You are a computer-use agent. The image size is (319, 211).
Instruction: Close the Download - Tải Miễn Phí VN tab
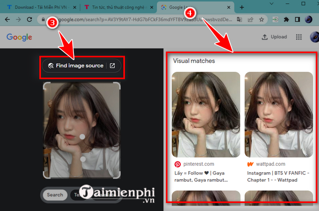point(74,7)
